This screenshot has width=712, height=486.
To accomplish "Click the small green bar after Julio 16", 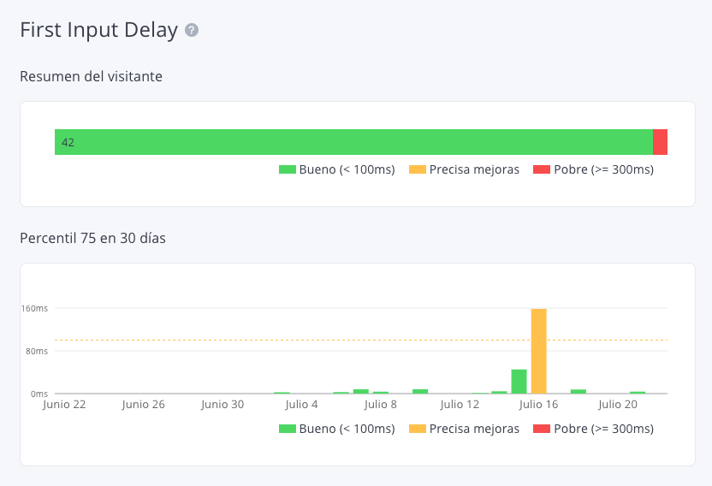I will coord(578,391).
